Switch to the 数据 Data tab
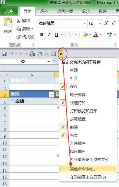The width and height of the screenshot is (119, 187). point(103,11)
